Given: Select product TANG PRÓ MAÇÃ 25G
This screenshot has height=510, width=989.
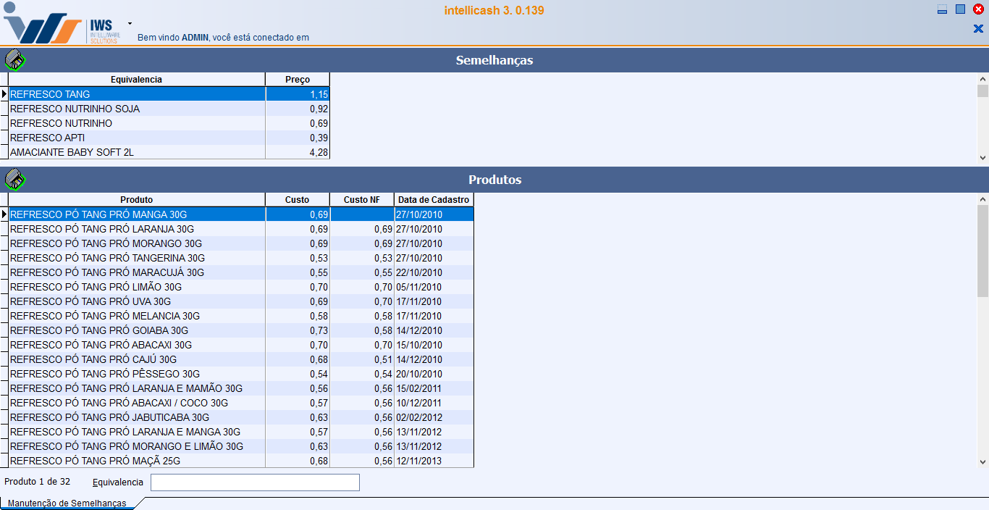Looking at the screenshot, I should [241, 461].
